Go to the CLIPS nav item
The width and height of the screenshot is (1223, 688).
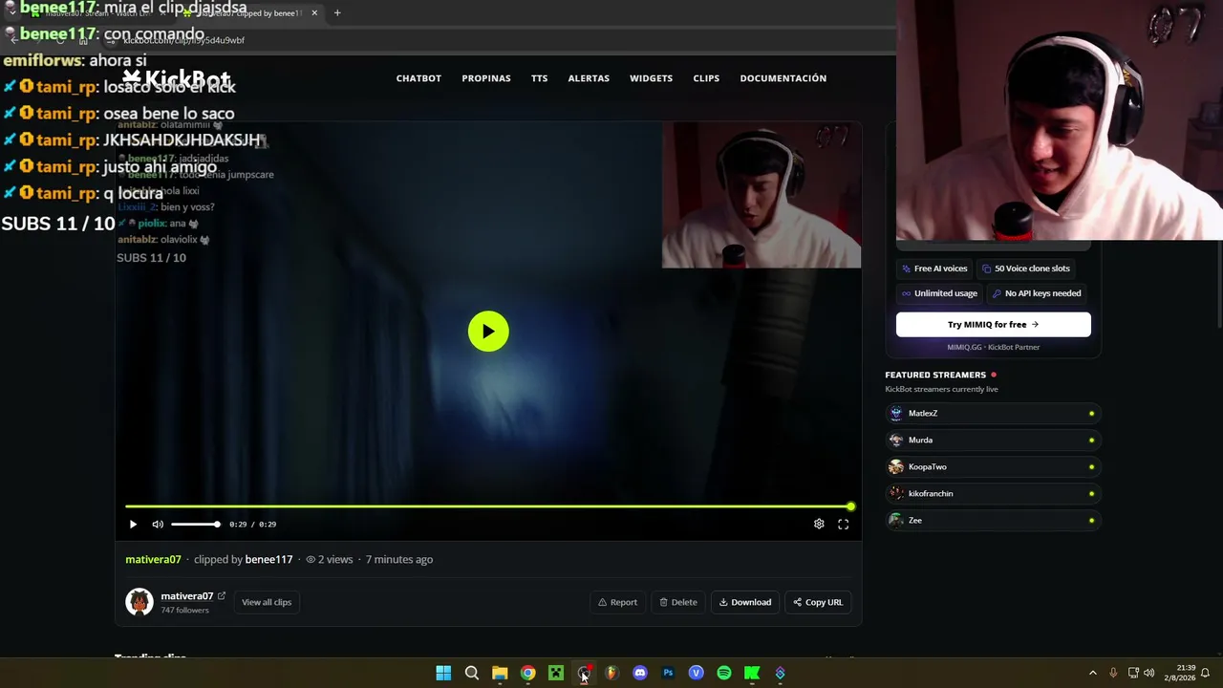click(706, 78)
